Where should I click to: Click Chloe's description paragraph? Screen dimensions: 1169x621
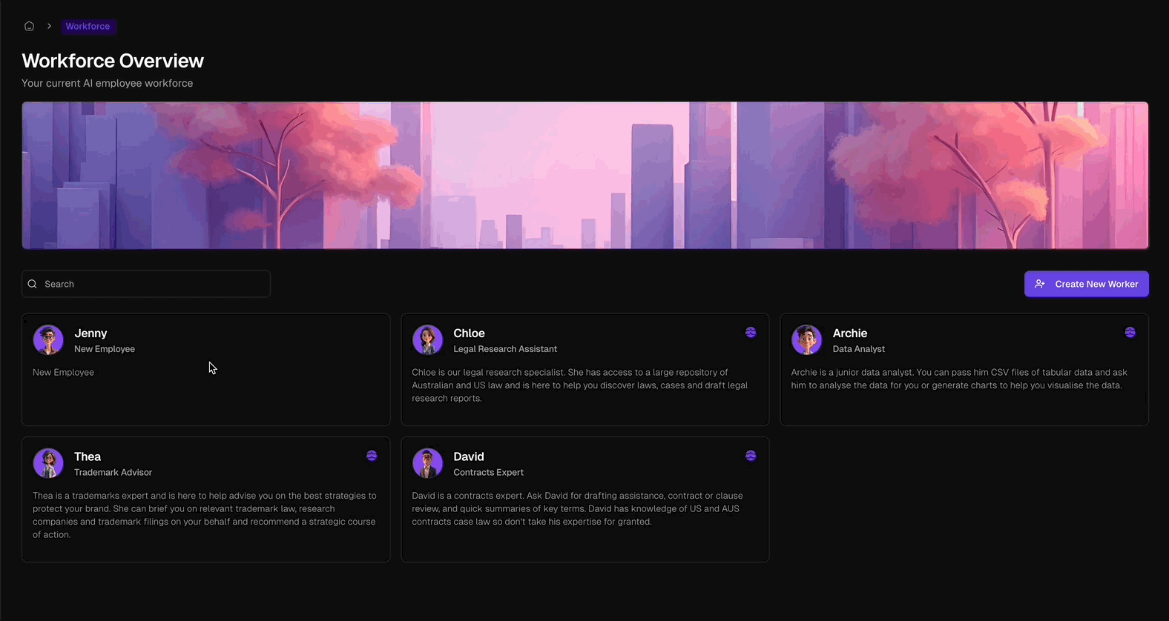pos(580,385)
